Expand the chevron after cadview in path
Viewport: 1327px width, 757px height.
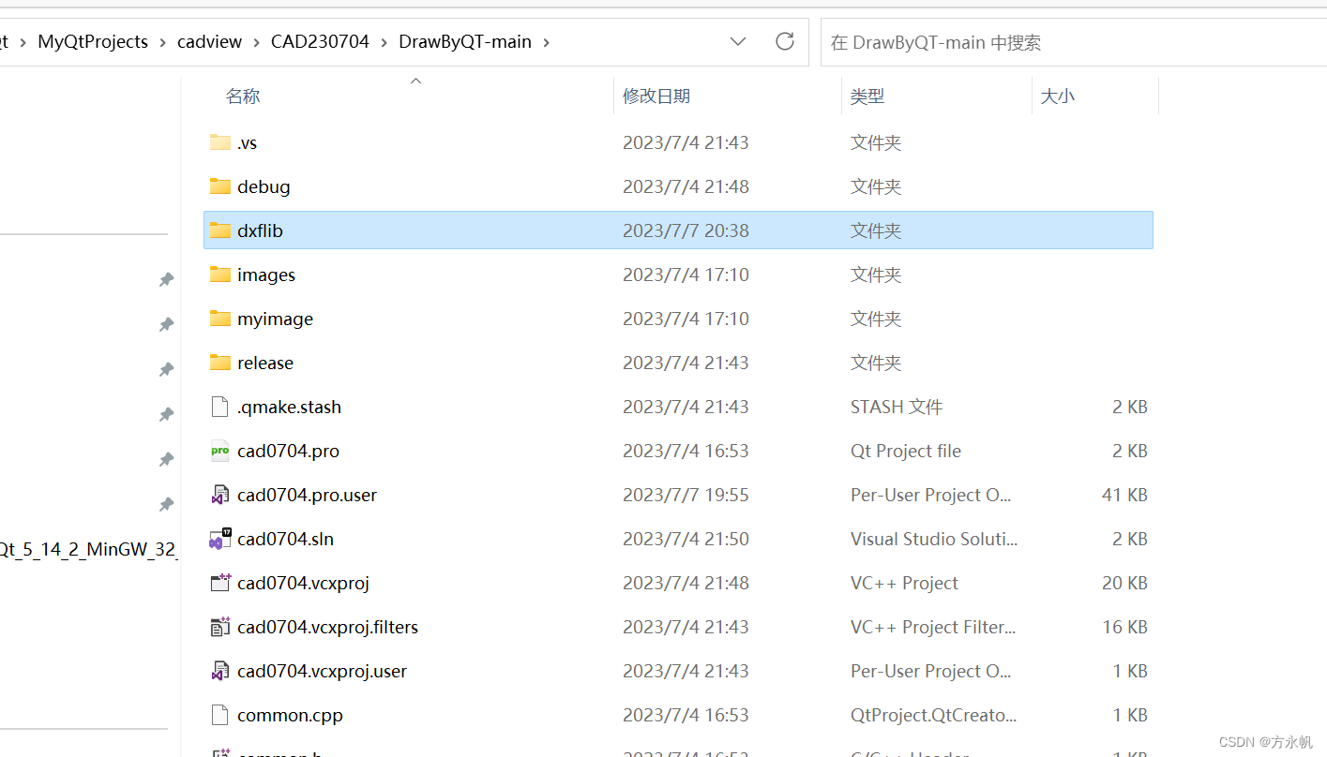tap(257, 42)
